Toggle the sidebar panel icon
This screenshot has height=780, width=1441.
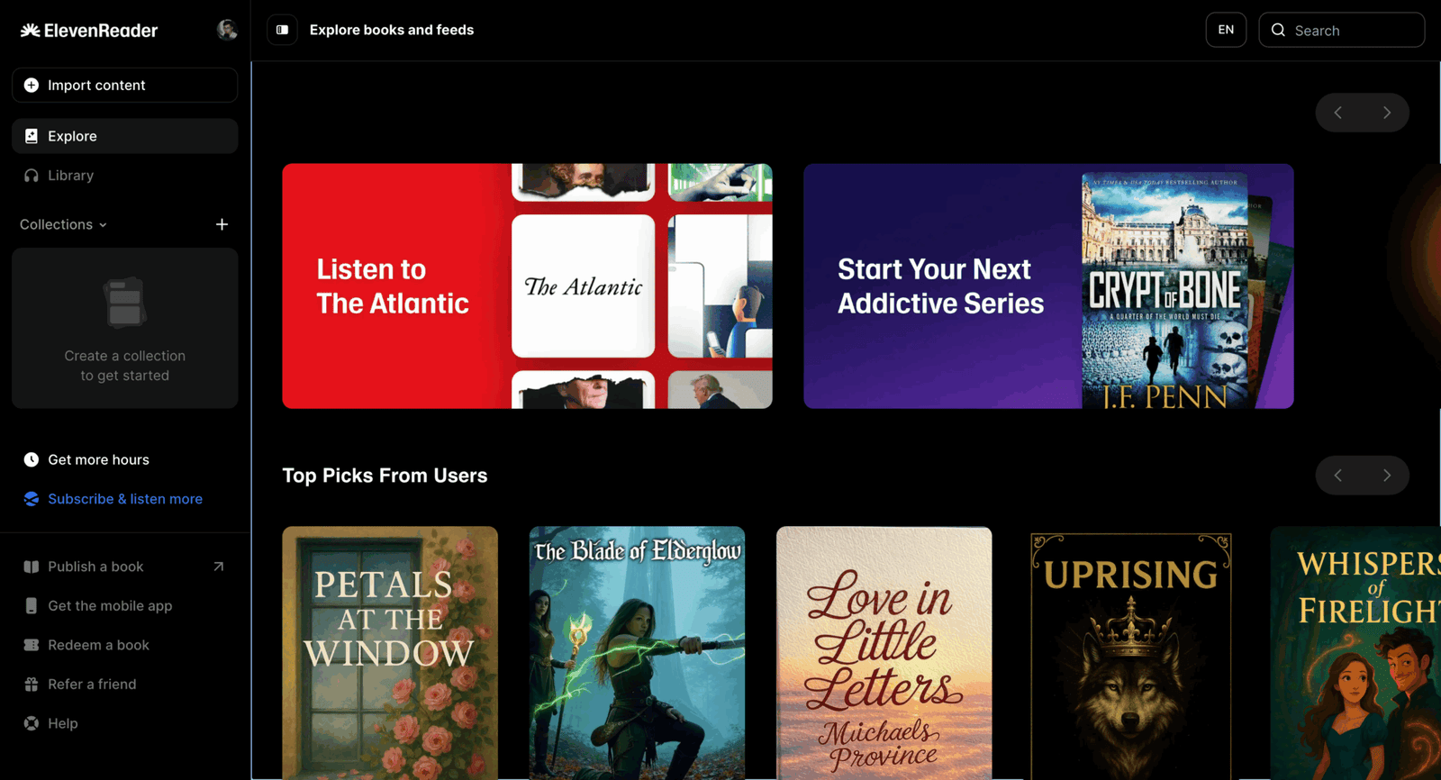point(282,30)
